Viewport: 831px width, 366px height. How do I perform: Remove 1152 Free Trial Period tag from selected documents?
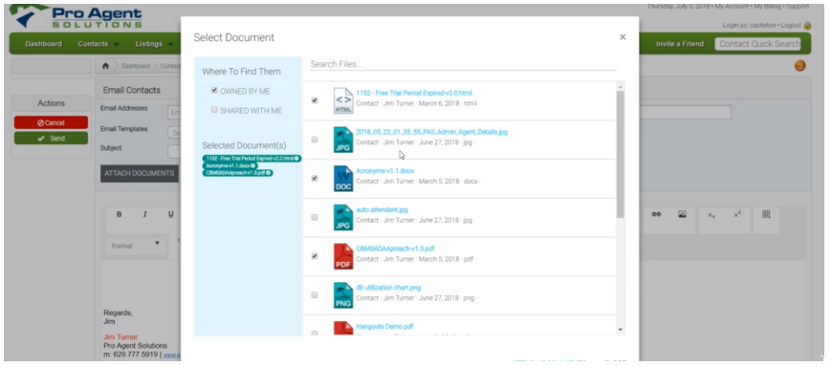pos(296,159)
